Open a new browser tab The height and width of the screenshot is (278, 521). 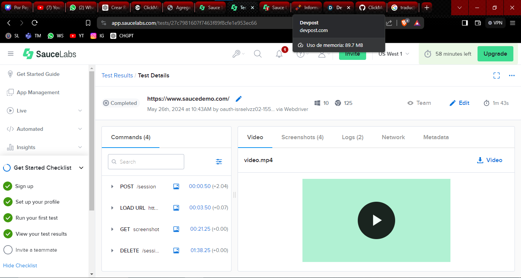click(427, 8)
